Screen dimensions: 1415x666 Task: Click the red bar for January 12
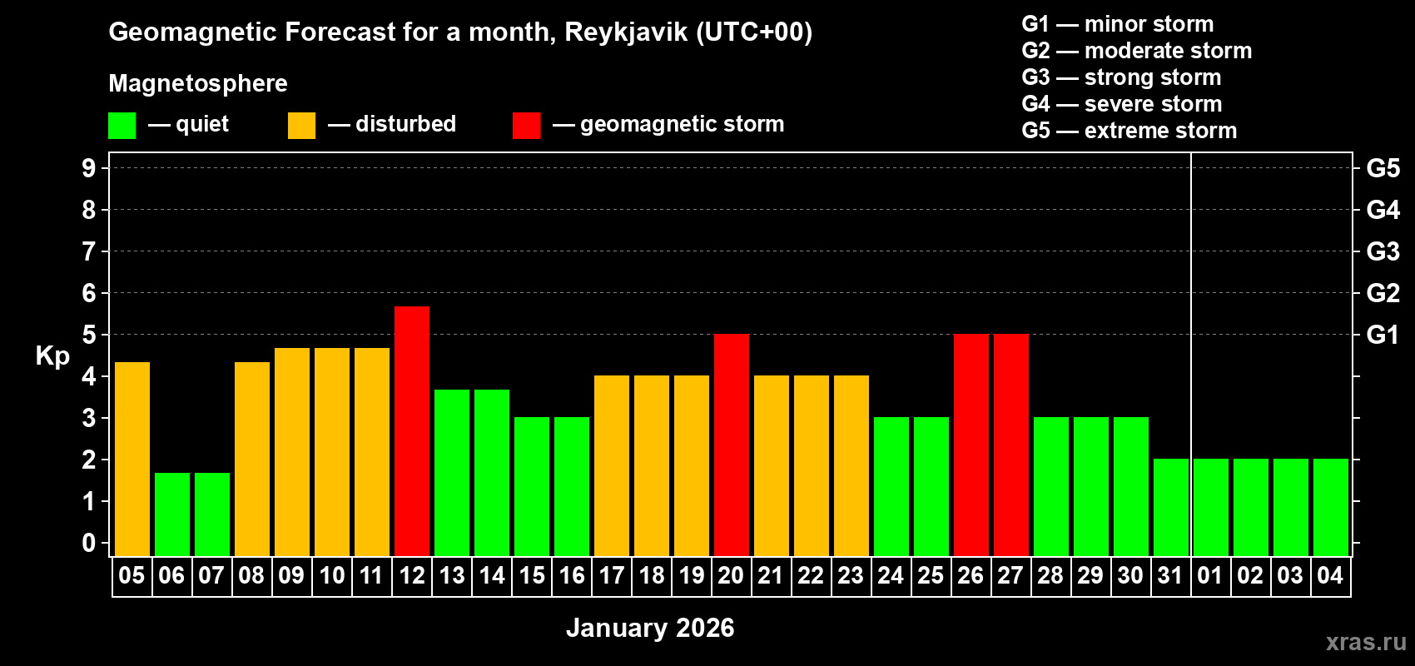[412, 431]
